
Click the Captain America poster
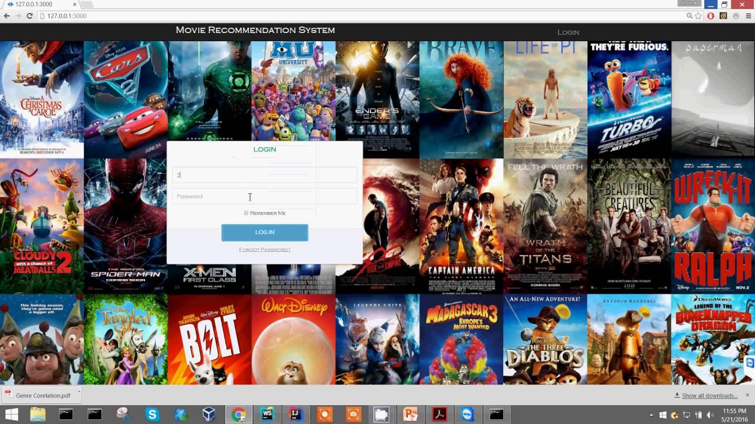click(461, 226)
